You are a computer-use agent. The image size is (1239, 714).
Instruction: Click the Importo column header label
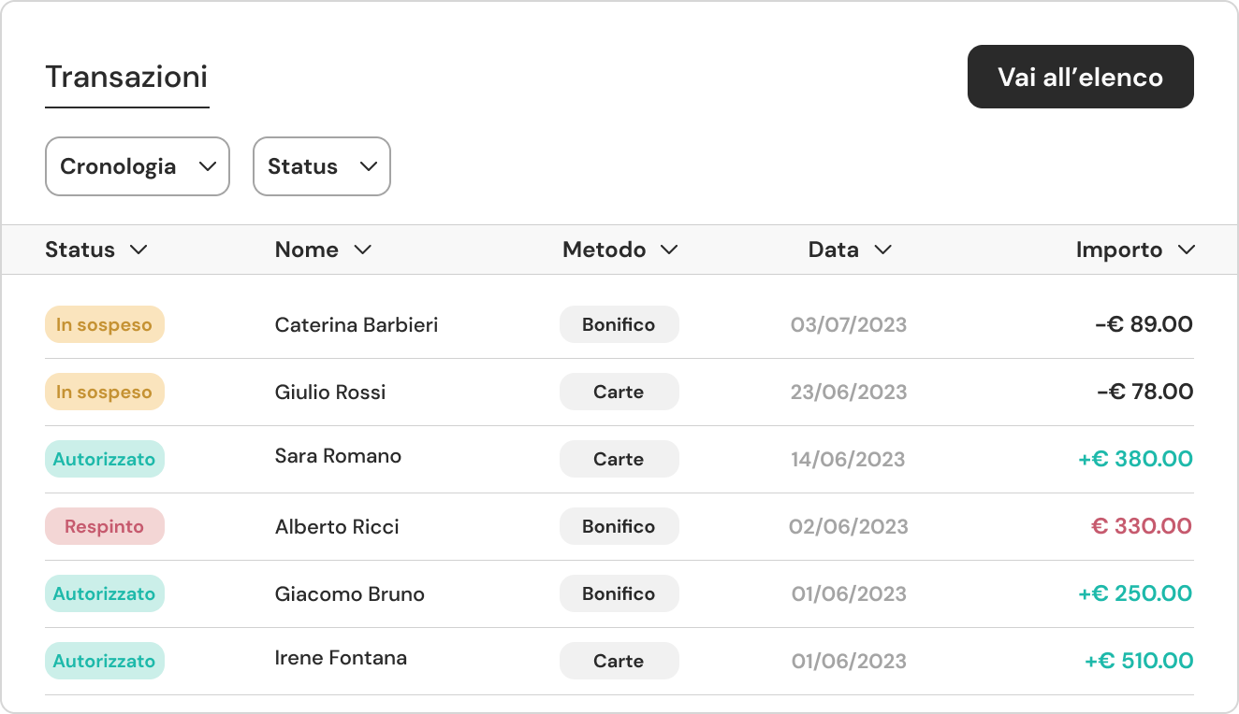point(1118,250)
